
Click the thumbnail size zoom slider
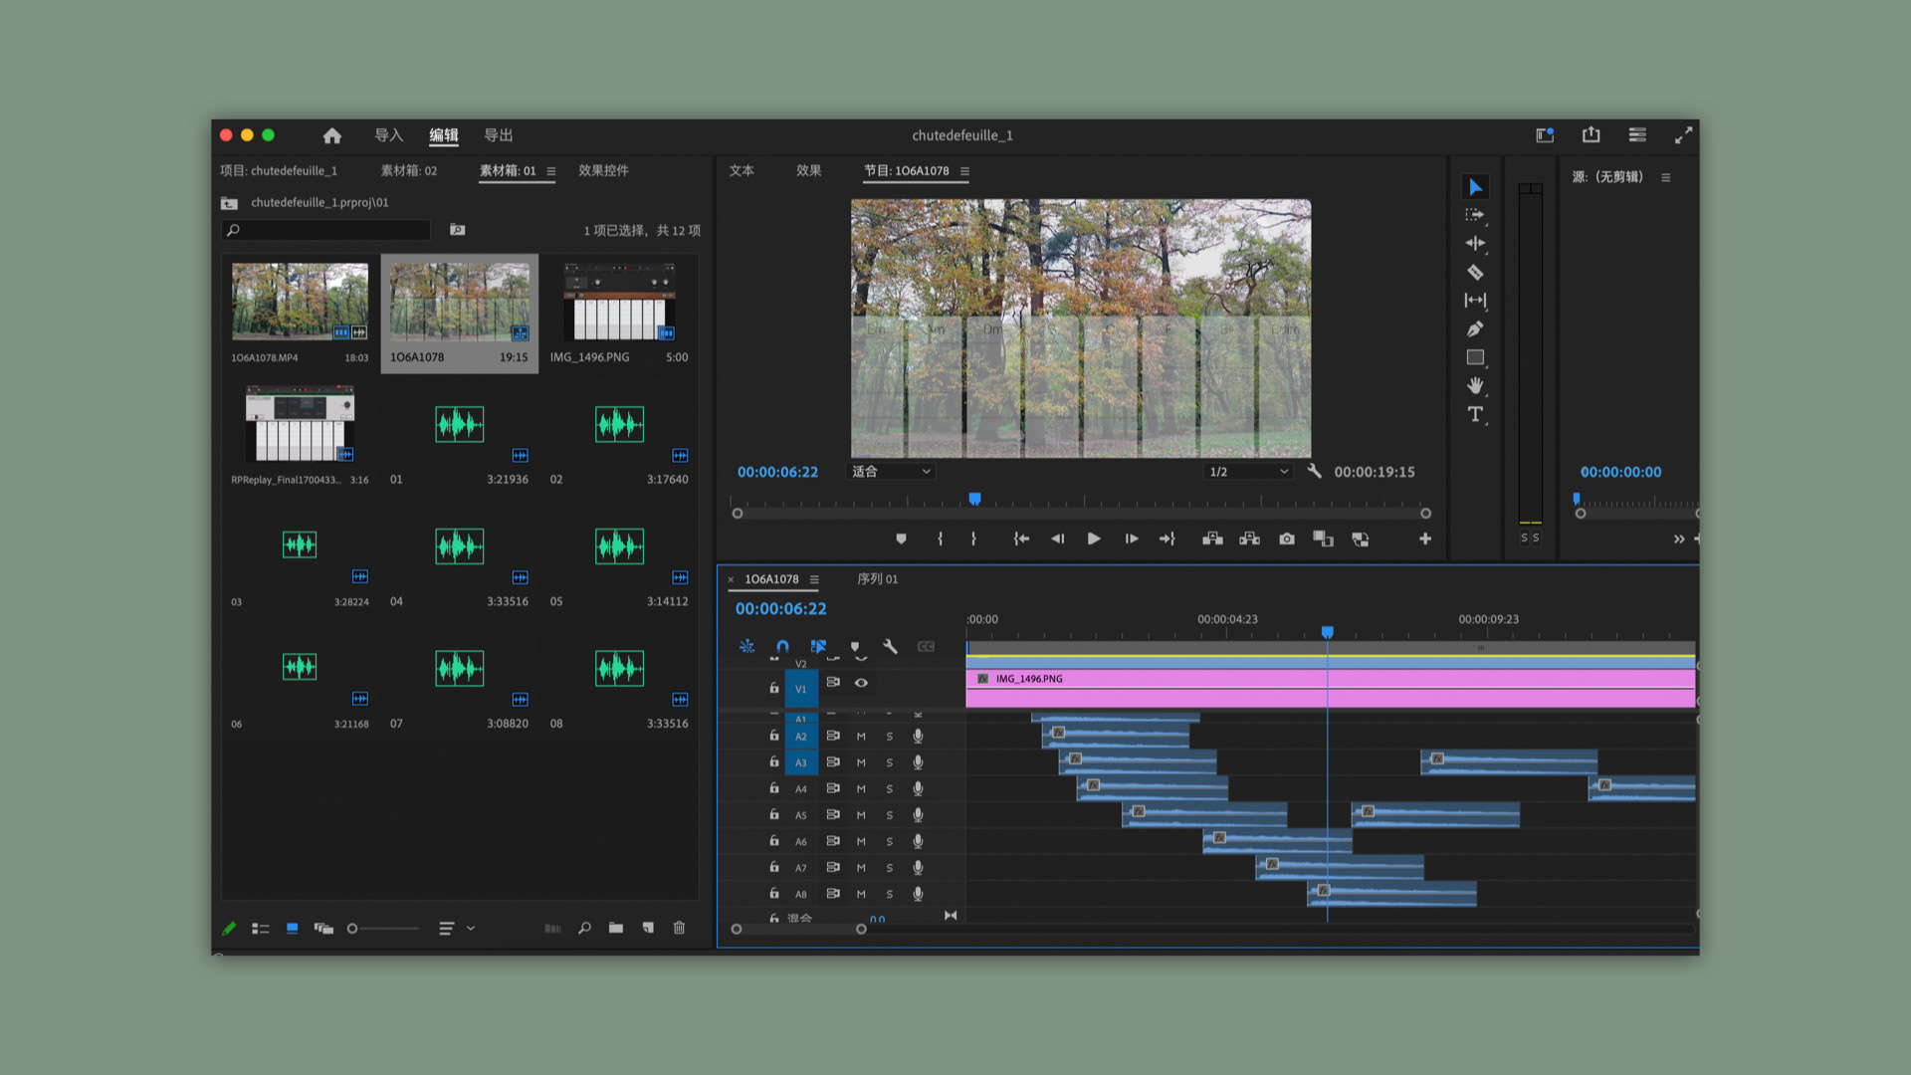point(383,929)
